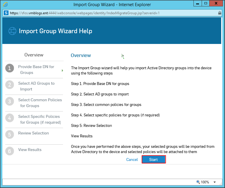
Task: Click the Cancel link
Action: (x=132, y=159)
